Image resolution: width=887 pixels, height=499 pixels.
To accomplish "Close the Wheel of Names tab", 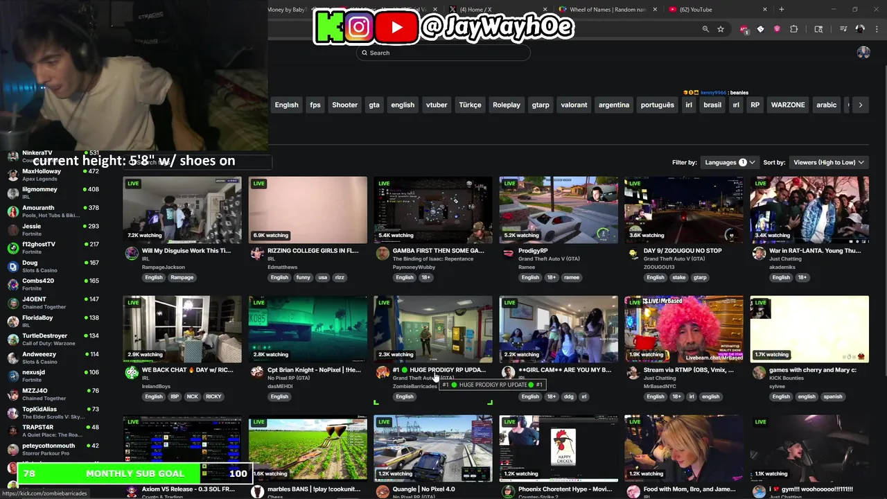I will click(655, 10).
